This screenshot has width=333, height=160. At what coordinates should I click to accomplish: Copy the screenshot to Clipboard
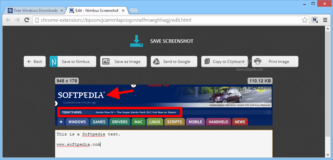tap(225, 62)
